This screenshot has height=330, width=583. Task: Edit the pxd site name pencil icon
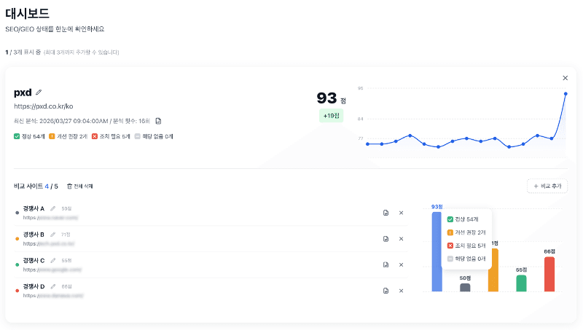coord(39,93)
